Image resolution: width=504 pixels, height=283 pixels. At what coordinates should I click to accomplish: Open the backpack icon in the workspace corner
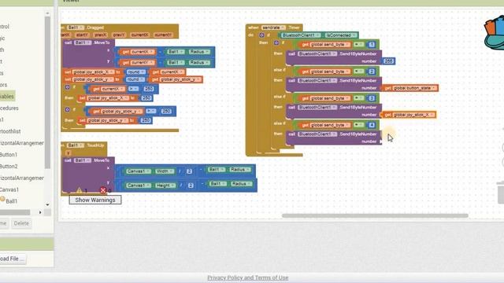(x=495, y=34)
